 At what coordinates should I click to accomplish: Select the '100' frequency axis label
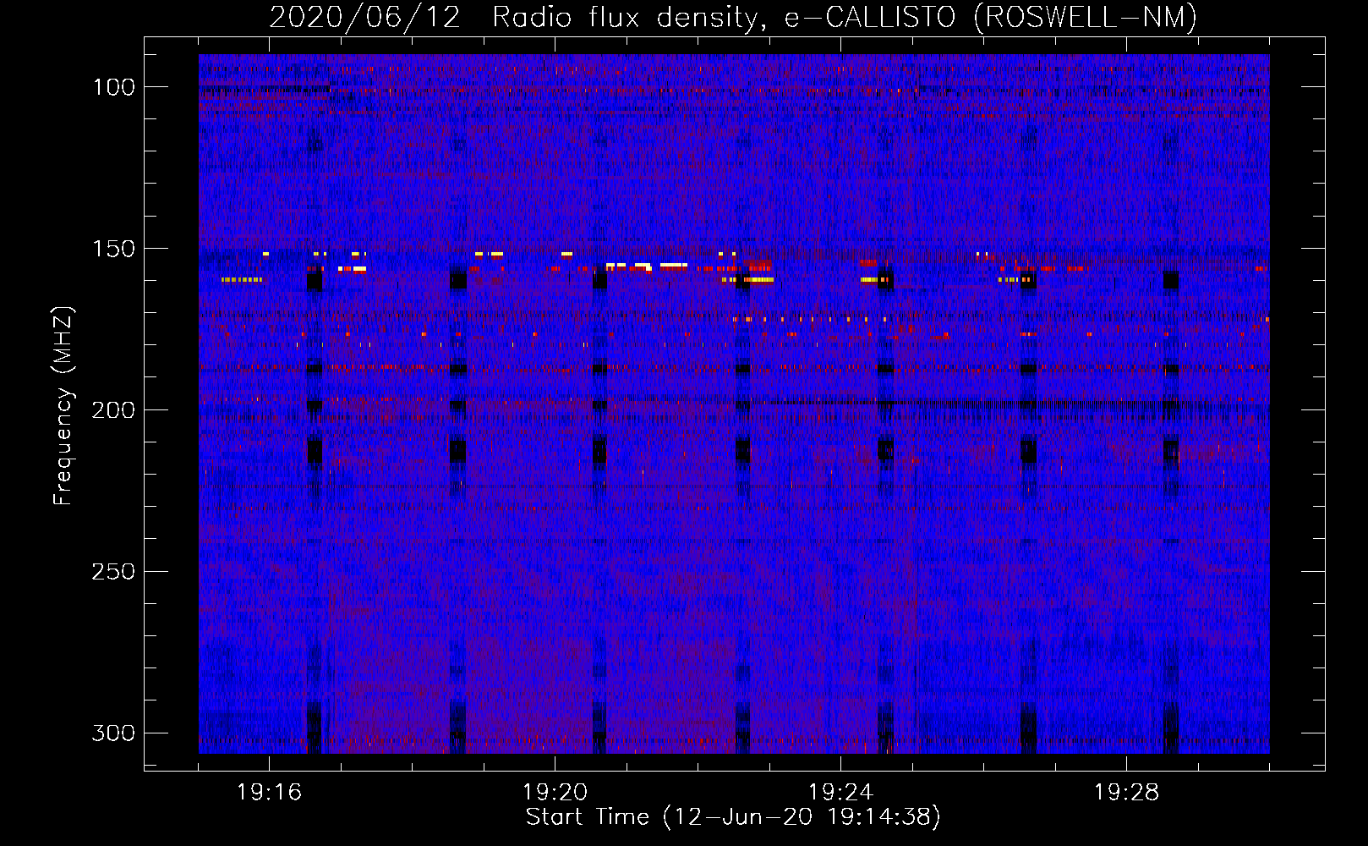(113, 87)
